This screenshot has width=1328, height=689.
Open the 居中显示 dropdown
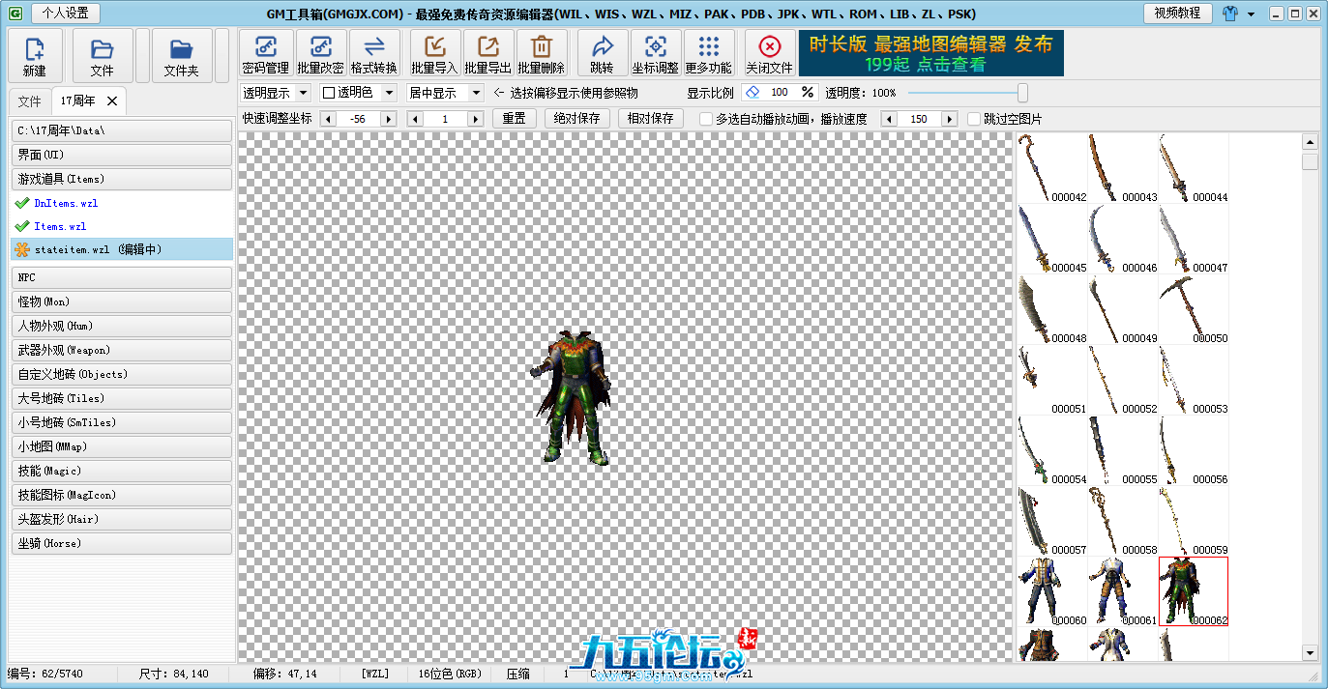click(x=445, y=93)
